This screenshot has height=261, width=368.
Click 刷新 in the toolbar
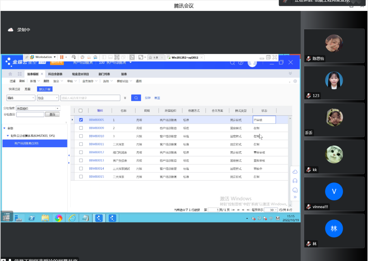pos(22,81)
